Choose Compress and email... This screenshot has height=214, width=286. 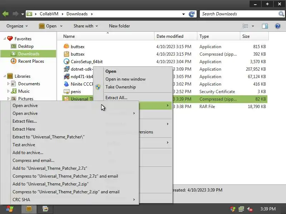[x=33, y=160]
